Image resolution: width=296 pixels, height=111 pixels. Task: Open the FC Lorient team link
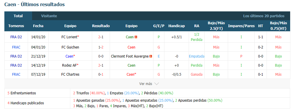coord(69,37)
